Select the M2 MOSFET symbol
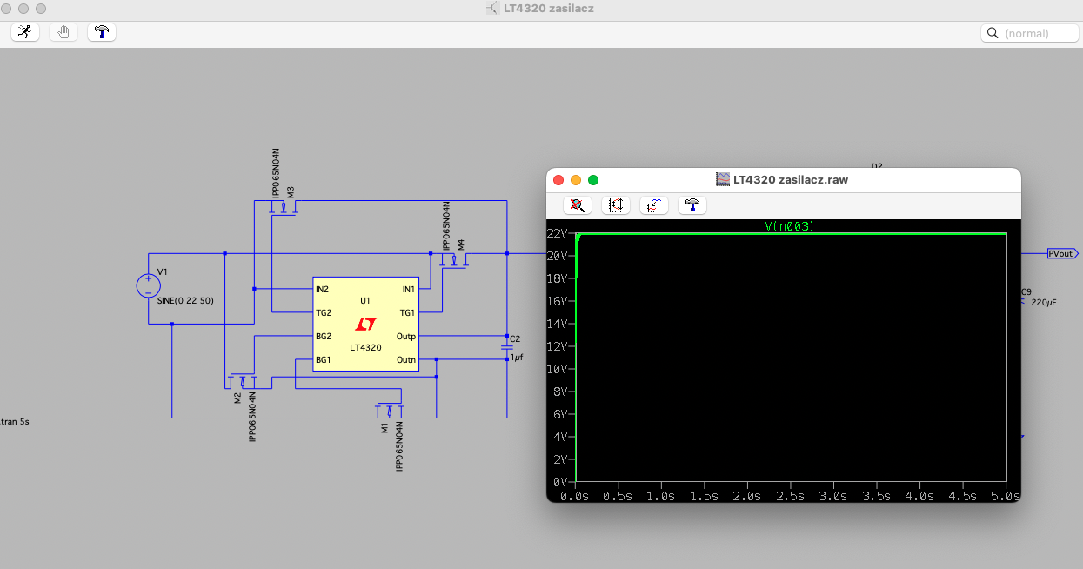Image resolution: width=1083 pixels, height=569 pixels. click(242, 380)
